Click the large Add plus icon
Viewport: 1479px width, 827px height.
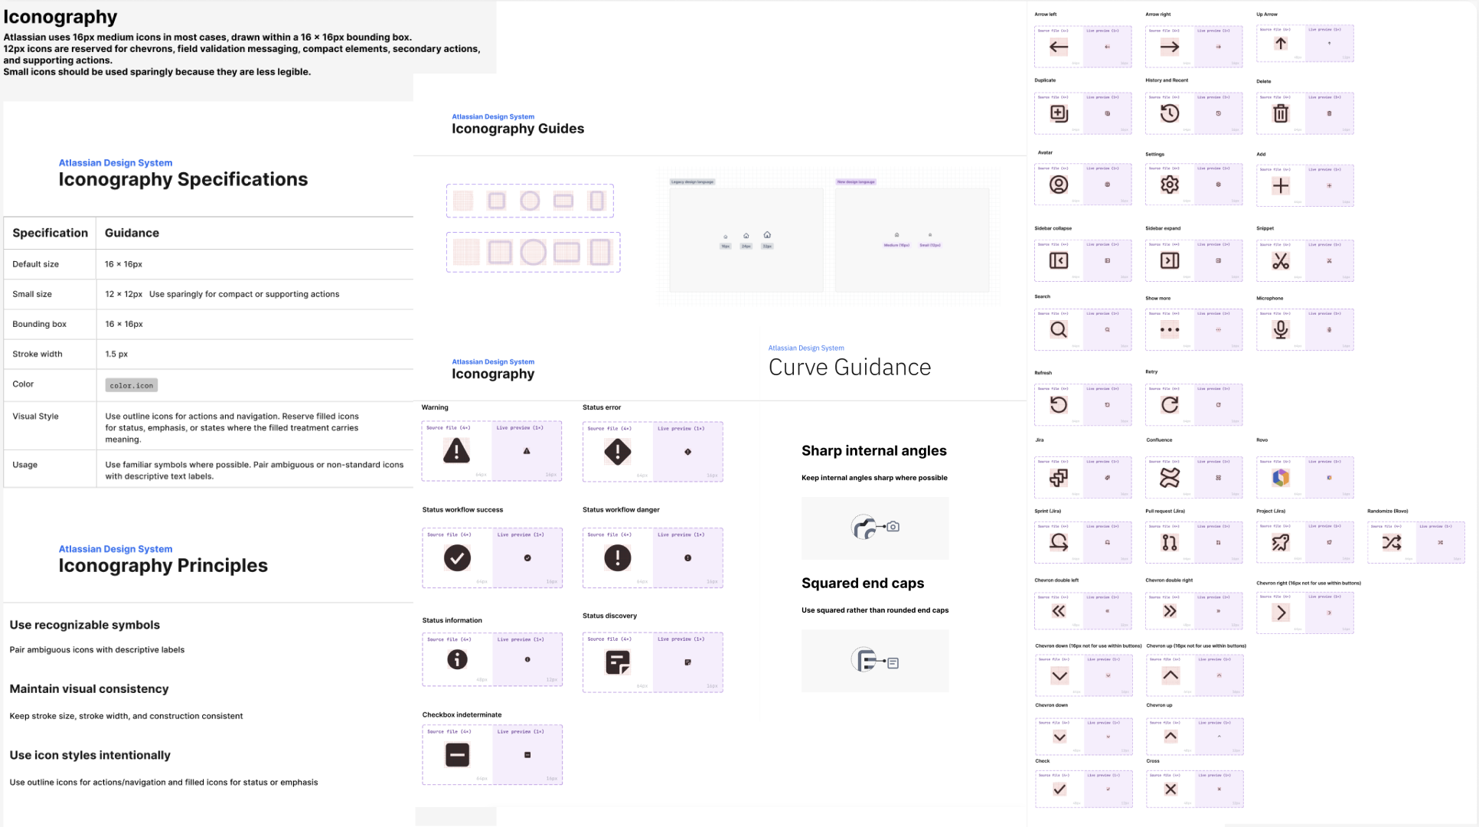[x=1281, y=185]
